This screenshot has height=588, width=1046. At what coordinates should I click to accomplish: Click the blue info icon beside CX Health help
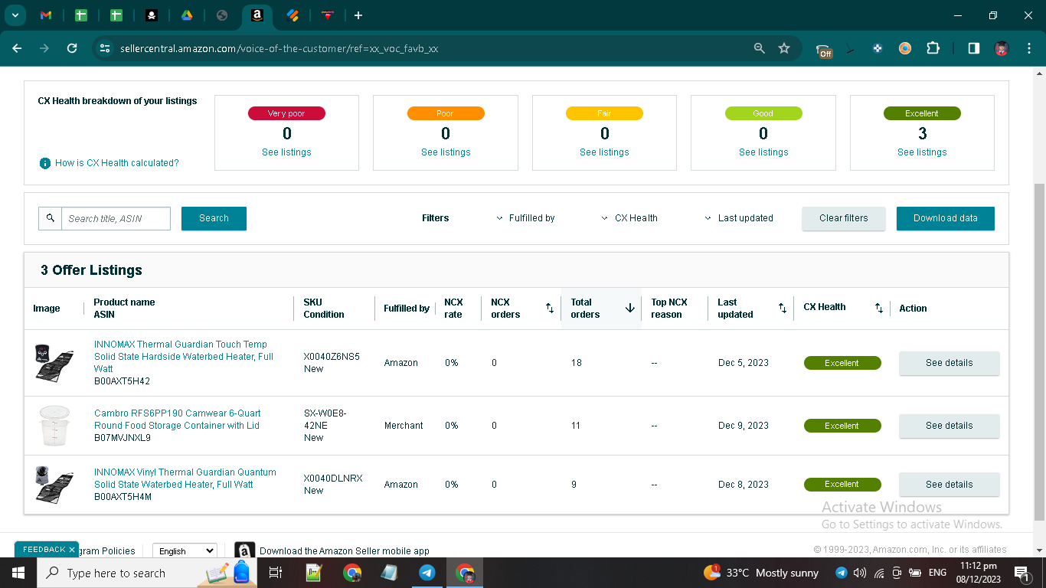(45, 163)
